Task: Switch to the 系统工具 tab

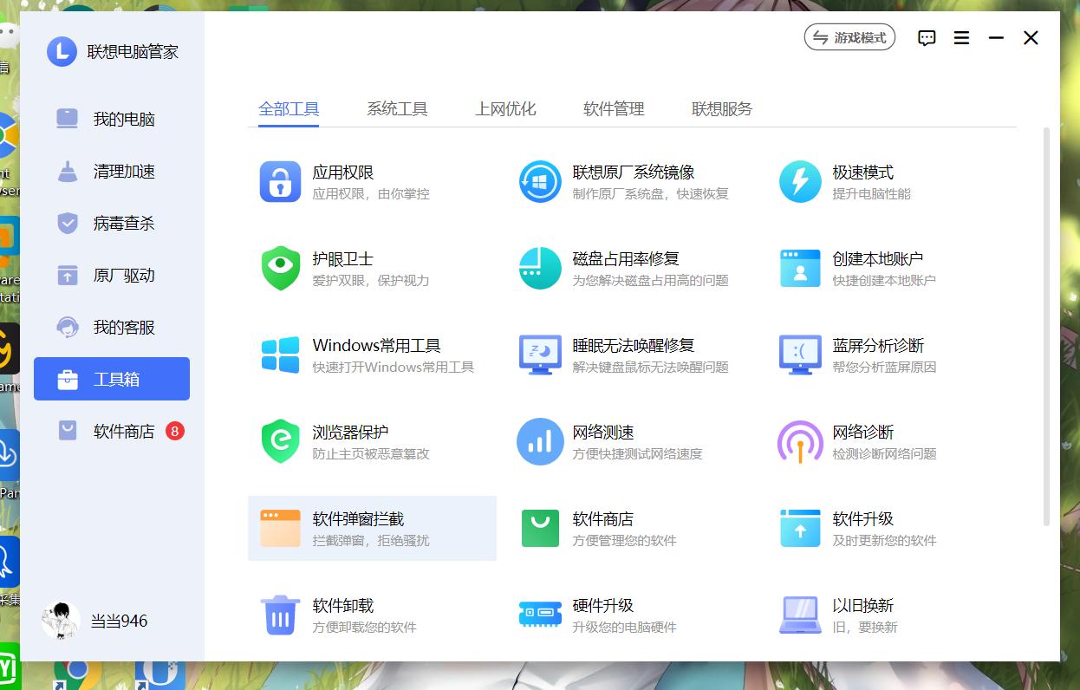Action: 397,109
